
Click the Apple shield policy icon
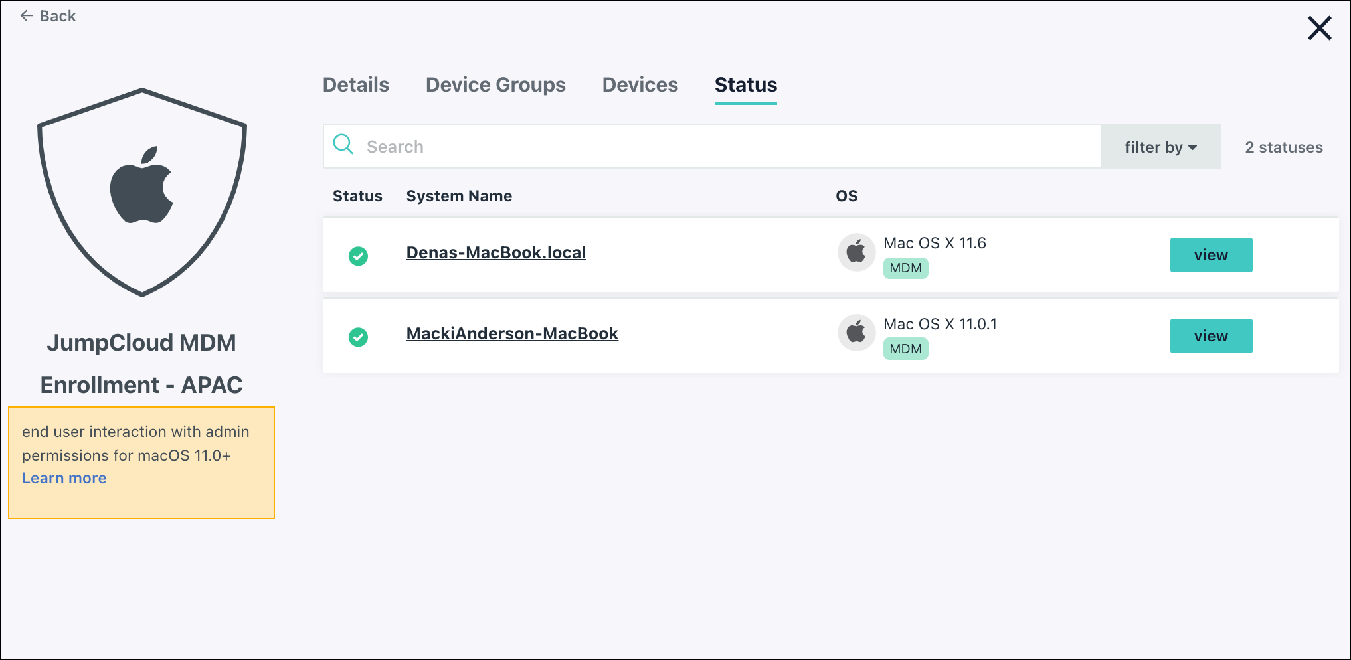141,192
